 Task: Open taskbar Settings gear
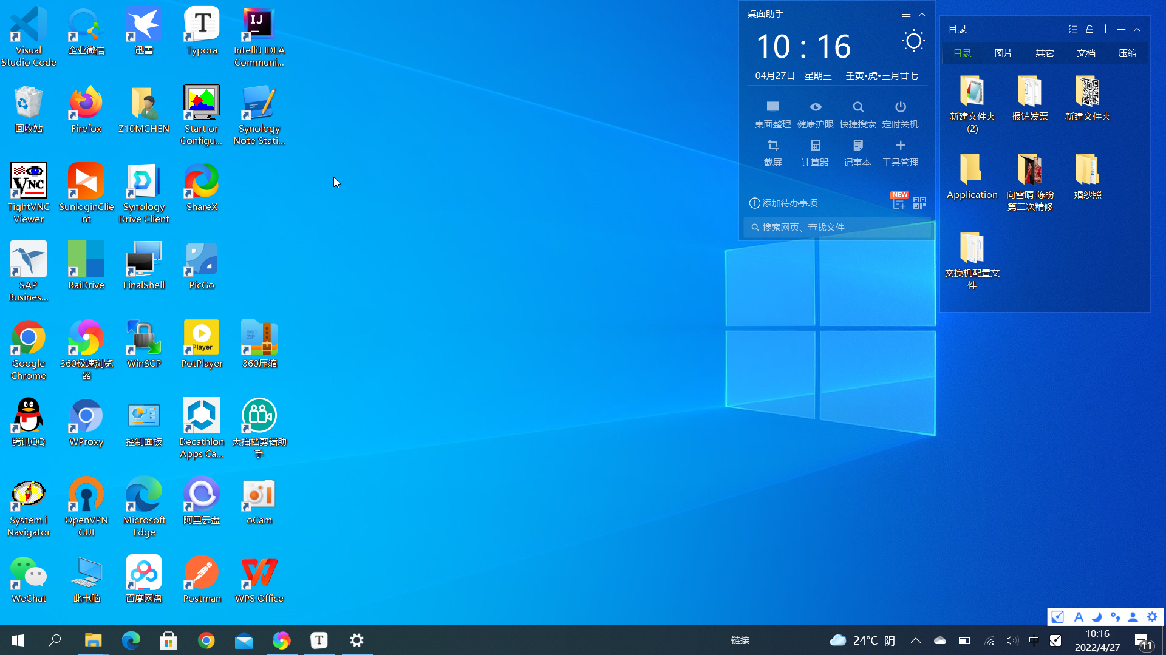tap(356, 640)
